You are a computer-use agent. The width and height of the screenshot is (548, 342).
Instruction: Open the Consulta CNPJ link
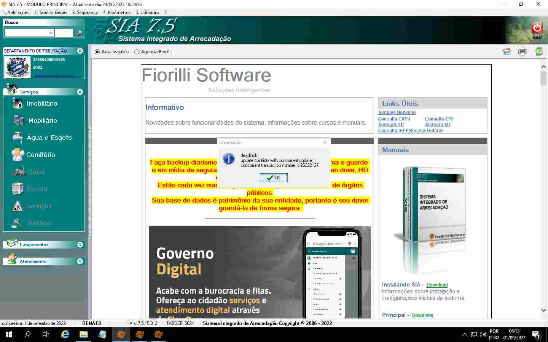point(394,119)
